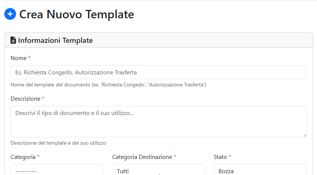
Task: Click the Stato label text
Action: (220, 157)
